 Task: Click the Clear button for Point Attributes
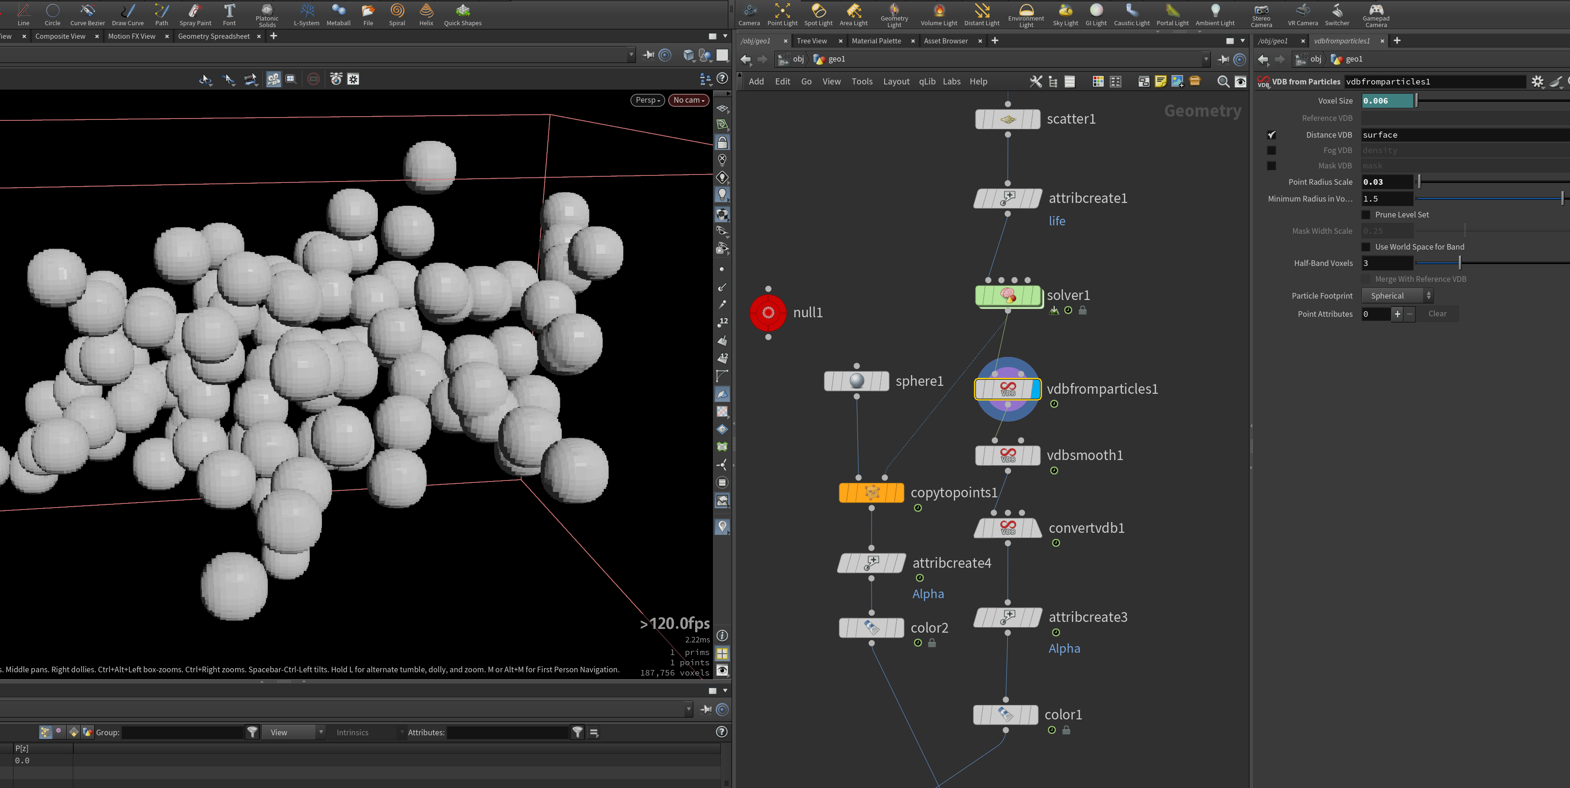pyautogui.click(x=1437, y=314)
